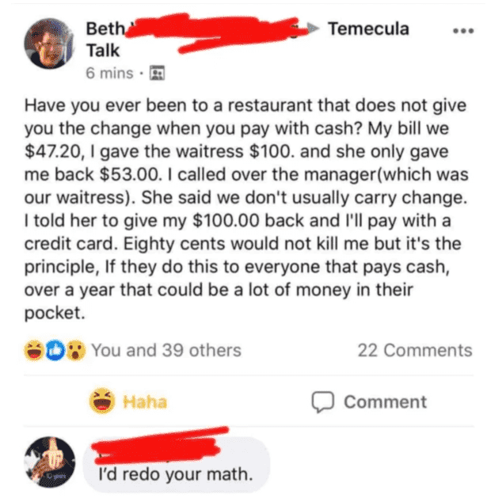Click the 'Talk' group name text

click(103, 51)
